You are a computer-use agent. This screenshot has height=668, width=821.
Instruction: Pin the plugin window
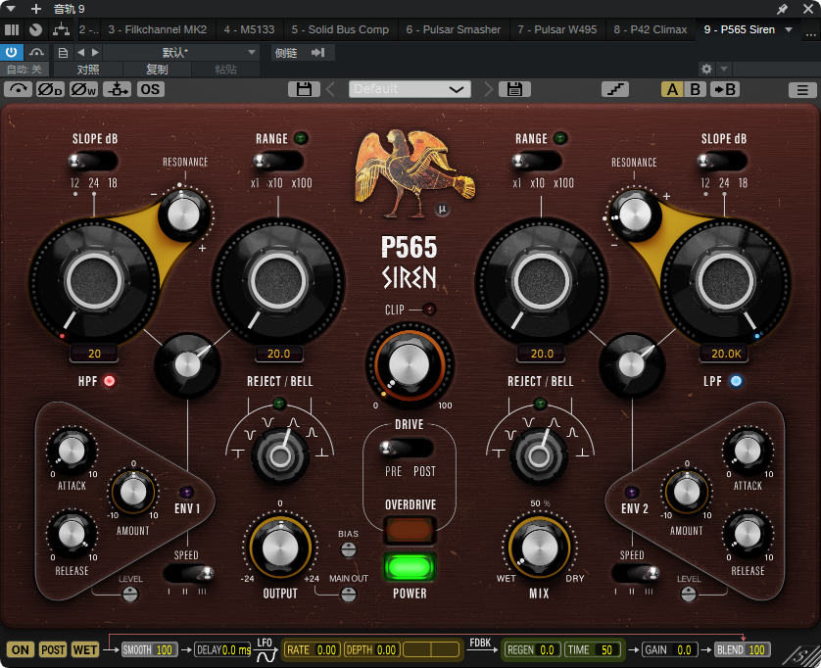[x=782, y=9]
